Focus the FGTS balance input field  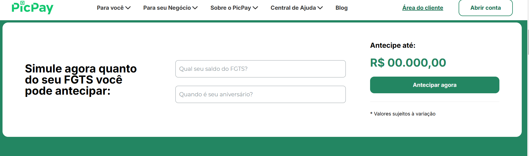pyautogui.click(x=260, y=69)
